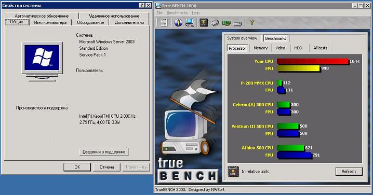The width and height of the screenshot is (373, 195).
Task: Click the Отмена button
Action: click(106, 167)
